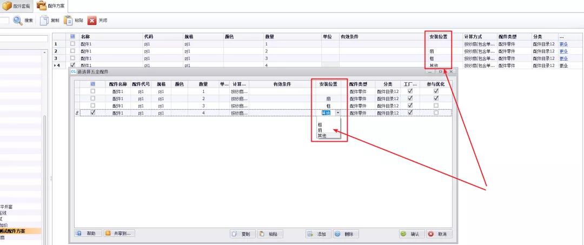
Task: Click the 添加 button in dialog footer
Action: coord(317,234)
